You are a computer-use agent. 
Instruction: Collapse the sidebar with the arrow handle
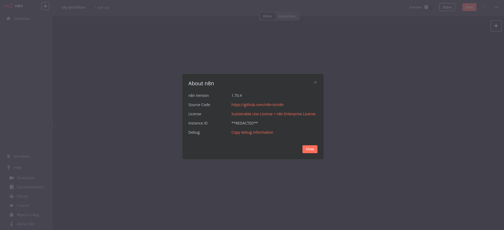[52, 126]
